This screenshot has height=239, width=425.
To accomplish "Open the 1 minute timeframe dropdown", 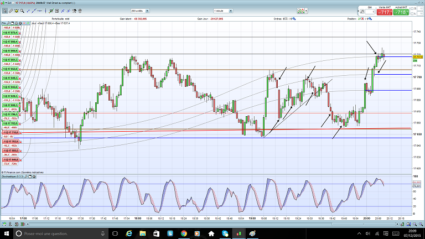I will (x=223, y=11).
